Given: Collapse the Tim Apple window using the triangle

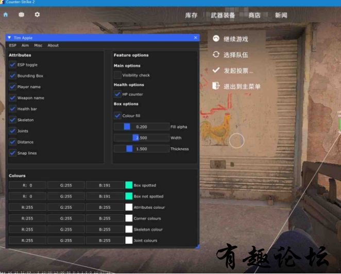Looking at the screenshot, I should (9, 38).
